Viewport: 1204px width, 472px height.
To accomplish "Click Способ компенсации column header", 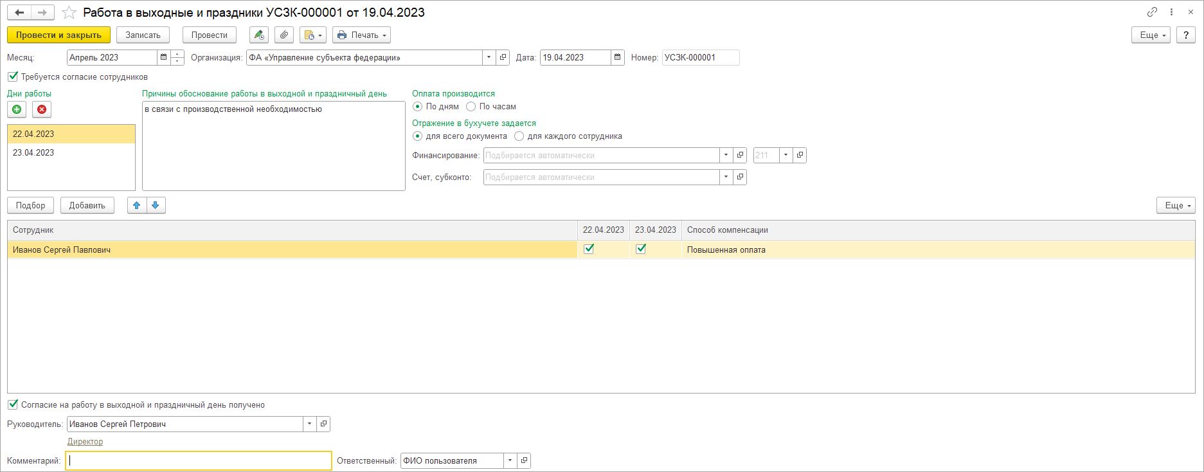I will coord(938,230).
